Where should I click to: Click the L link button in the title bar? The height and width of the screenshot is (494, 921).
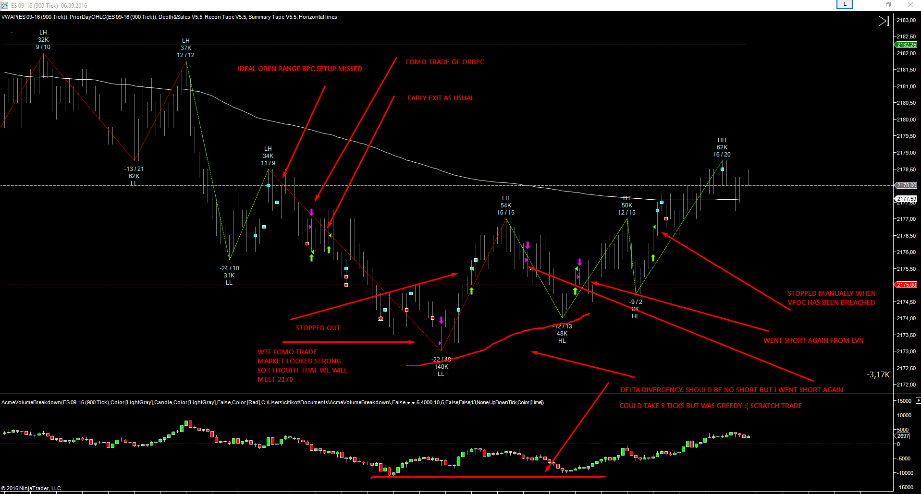[x=845, y=5]
